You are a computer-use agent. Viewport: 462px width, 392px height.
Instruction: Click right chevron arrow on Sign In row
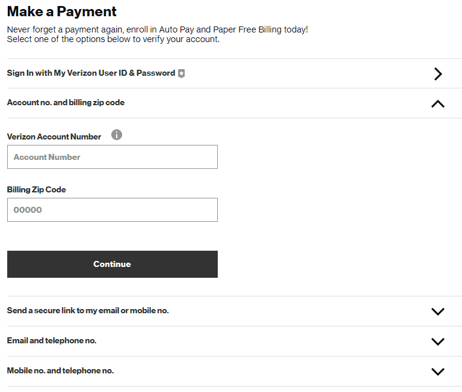[x=438, y=73]
